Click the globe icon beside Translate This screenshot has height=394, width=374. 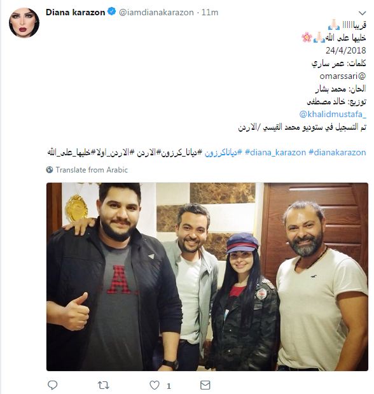coord(50,170)
